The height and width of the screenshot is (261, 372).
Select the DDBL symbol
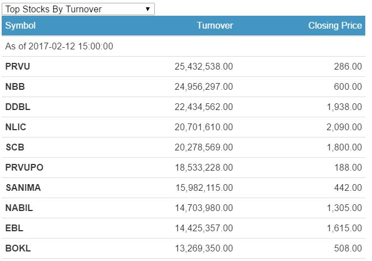tap(16, 107)
